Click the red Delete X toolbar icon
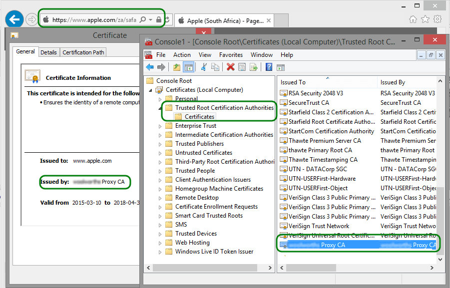This screenshot has height=288, width=450. point(230,67)
